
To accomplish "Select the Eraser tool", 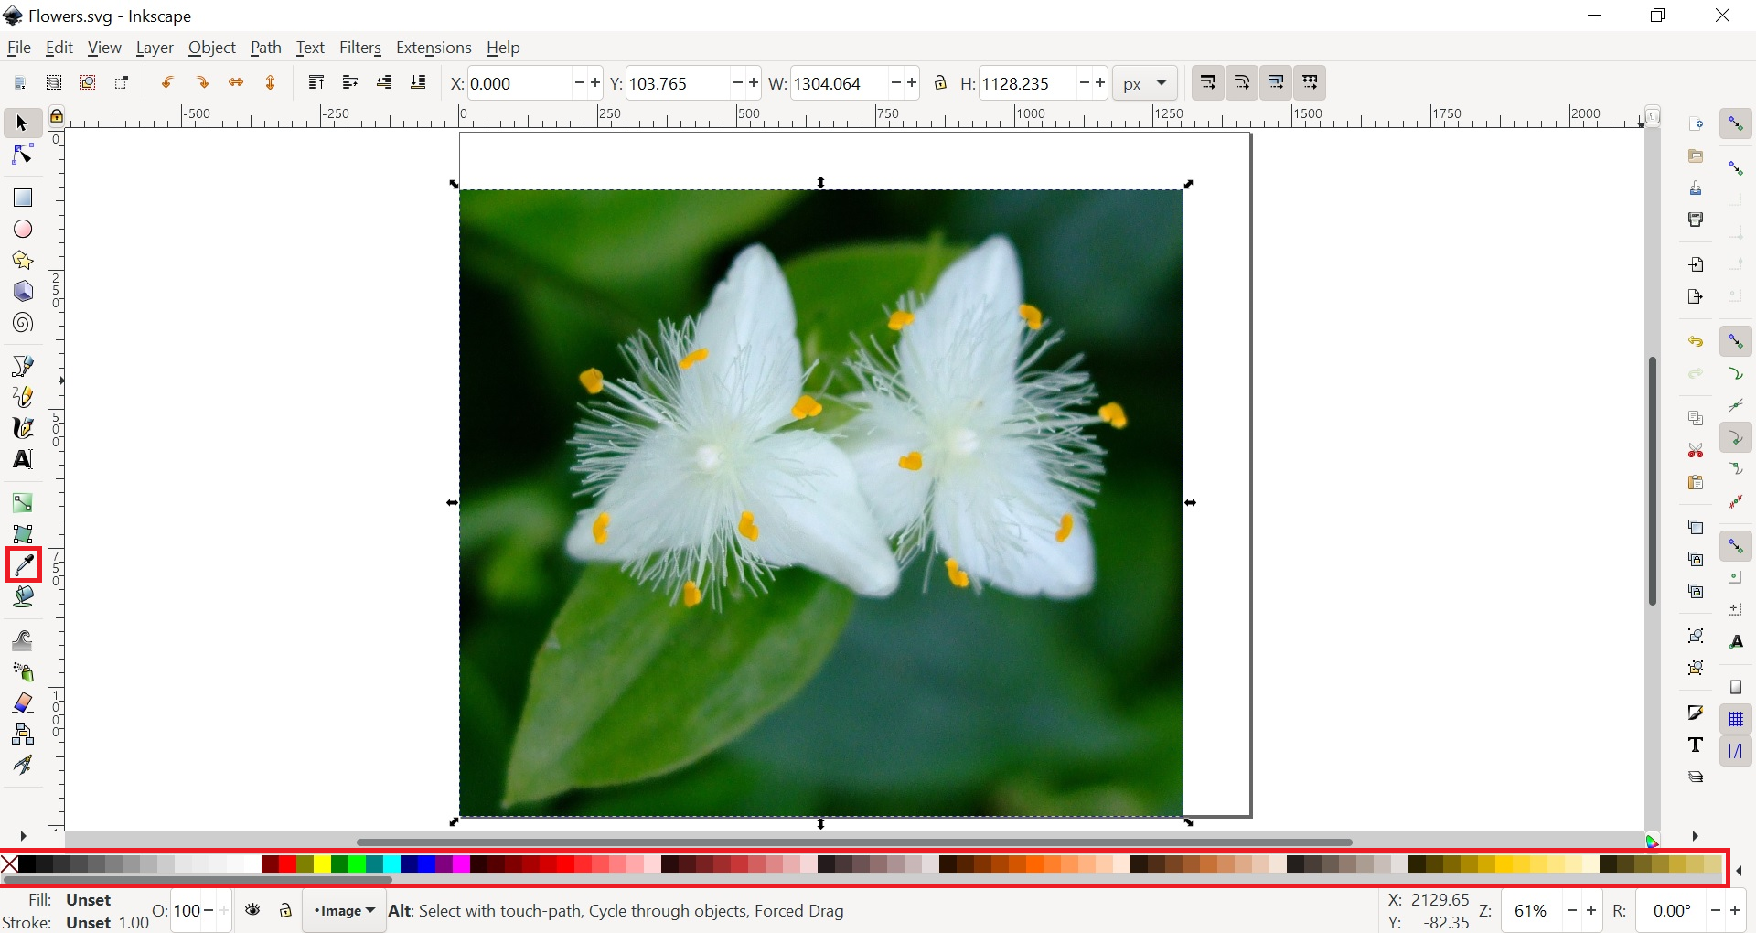I will 22,702.
